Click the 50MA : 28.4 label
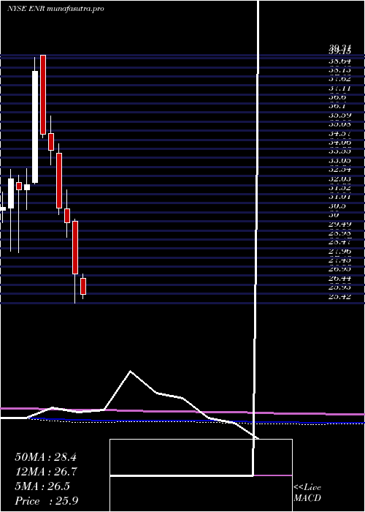 click(45, 457)
